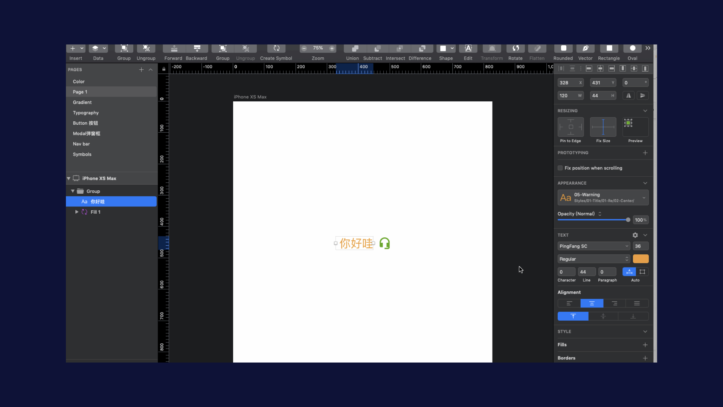Click the Edit tool icon
723x407 pixels.
tap(468, 49)
